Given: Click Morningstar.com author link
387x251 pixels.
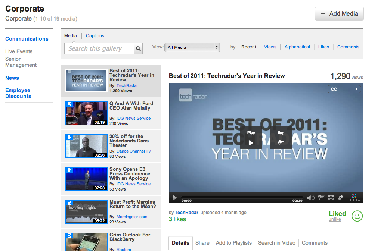Looking at the screenshot, I should [x=132, y=217].
